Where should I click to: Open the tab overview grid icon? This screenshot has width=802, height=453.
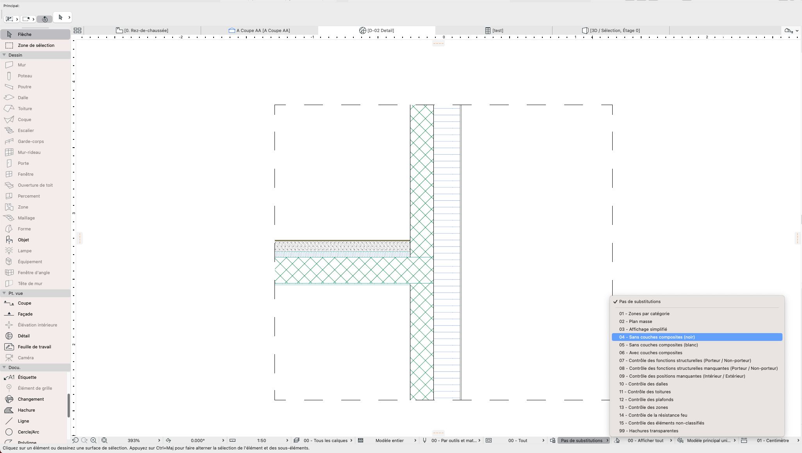click(77, 30)
